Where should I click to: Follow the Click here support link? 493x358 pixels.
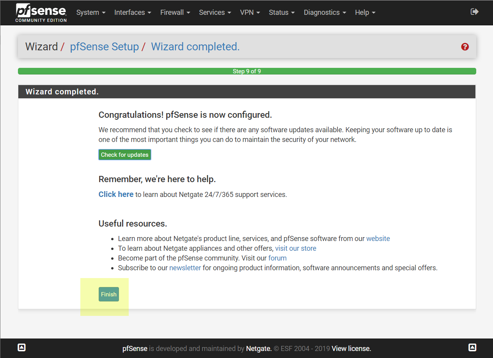click(116, 194)
